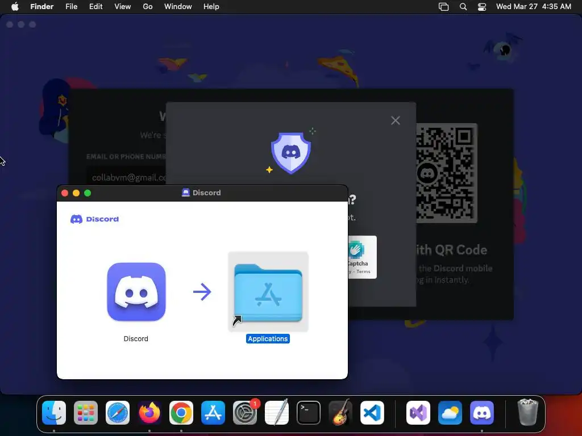This screenshot has height=436, width=582.
Task: Click the QR code in Discord login
Action: point(446,173)
